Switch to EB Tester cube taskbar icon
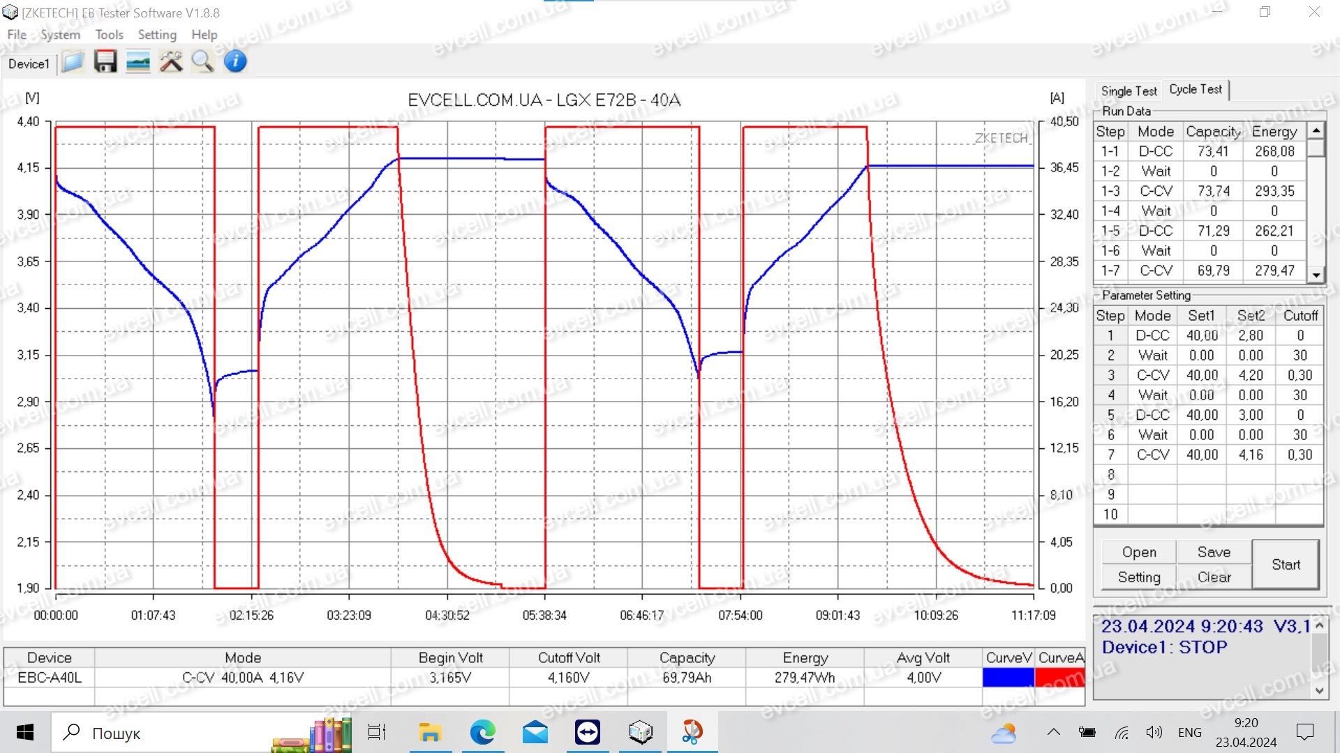The width and height of the screenshot is (1340, 753). click(640, 732)
